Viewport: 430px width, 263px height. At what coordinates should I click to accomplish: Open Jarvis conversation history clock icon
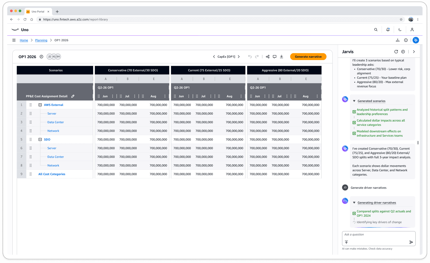coord(403,52)
